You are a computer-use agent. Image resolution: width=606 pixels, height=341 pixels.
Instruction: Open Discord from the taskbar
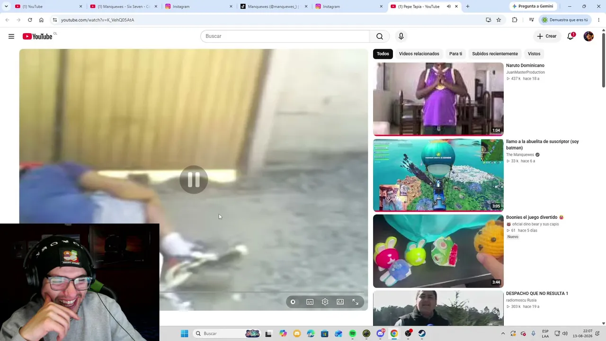point(380,333)
